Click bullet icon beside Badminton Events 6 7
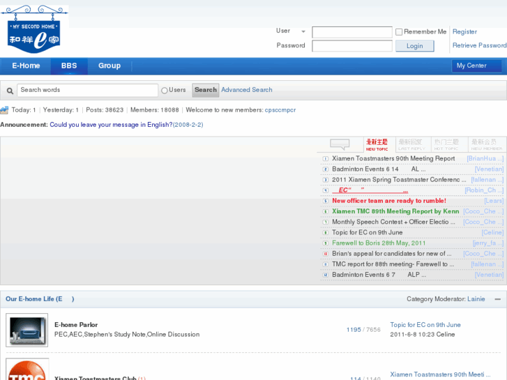This screenshot has height=380, width=507. tap(326, 275)
